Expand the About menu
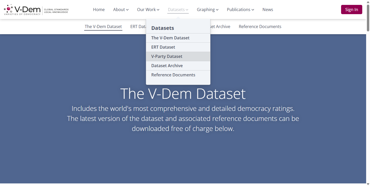 (x=121, y=10)
